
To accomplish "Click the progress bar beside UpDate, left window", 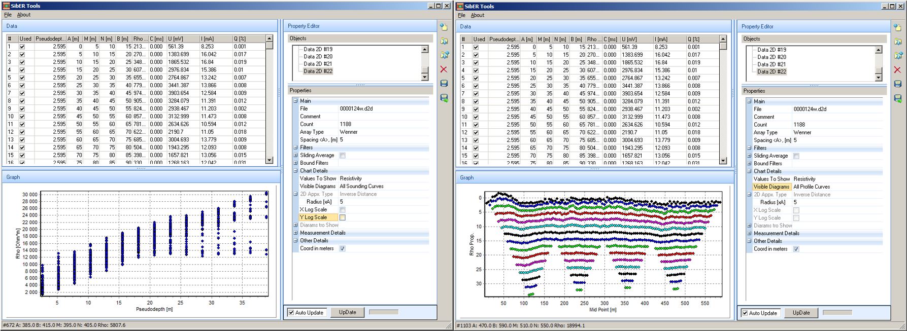I will (384, 312).
